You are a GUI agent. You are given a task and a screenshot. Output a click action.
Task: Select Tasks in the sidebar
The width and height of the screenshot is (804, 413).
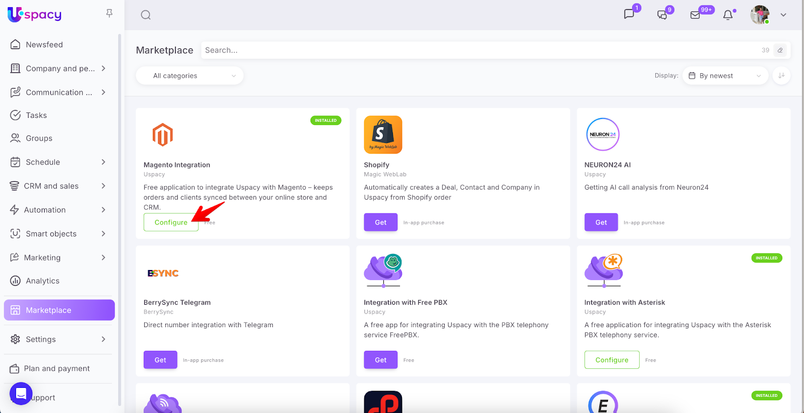click(36, 115)
